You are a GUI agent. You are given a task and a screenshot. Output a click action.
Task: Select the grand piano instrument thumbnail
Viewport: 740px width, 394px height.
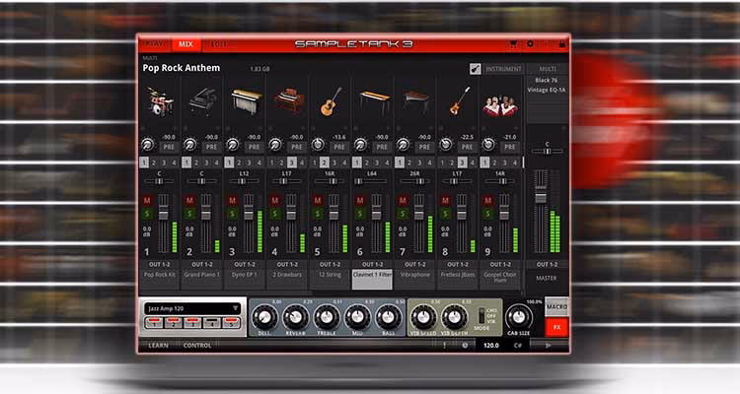(x=202, y=101)
